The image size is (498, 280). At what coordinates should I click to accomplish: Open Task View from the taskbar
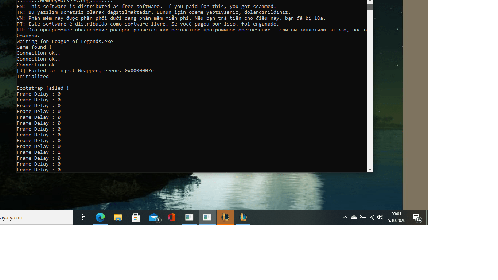tap(82, 217)
